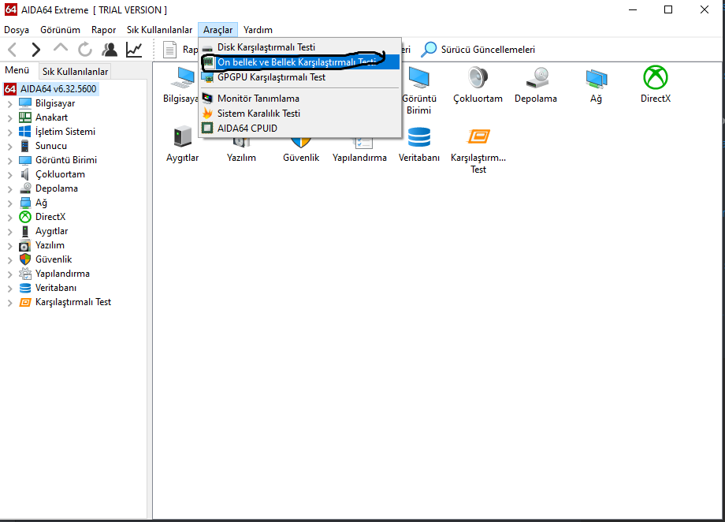The width and height of the screenshot is (725, 522).
Task: Switch to the Menü tab
Action: 17,70
